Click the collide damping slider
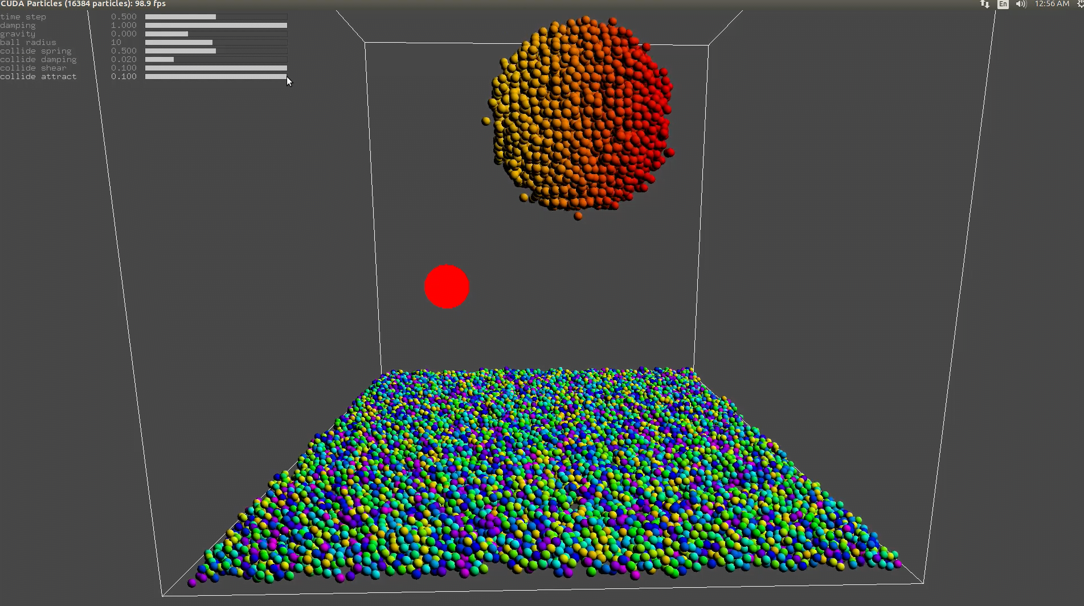The height and width of the screenshot is (606, 1084). pyautogui.click(x=216, y=60)
